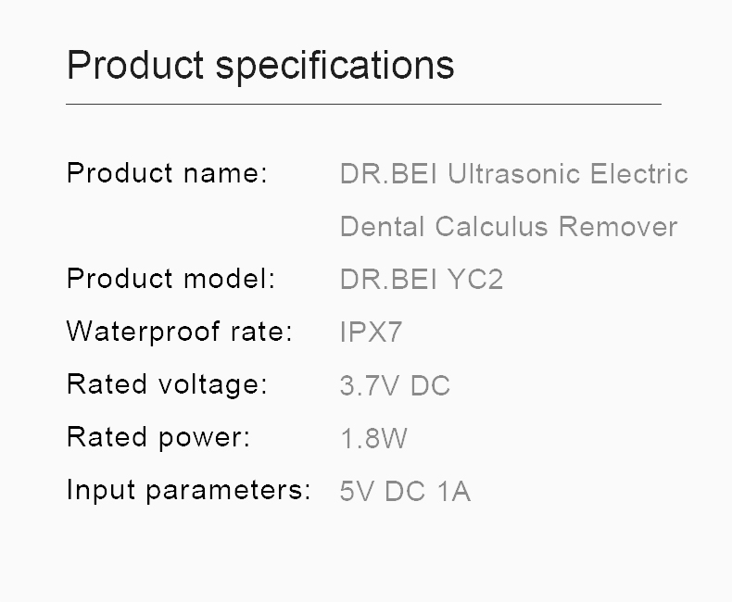Viewport: 732px width, 602px height.
Task: Click the 'Product name:' label
Action: (x=167, y=173)
